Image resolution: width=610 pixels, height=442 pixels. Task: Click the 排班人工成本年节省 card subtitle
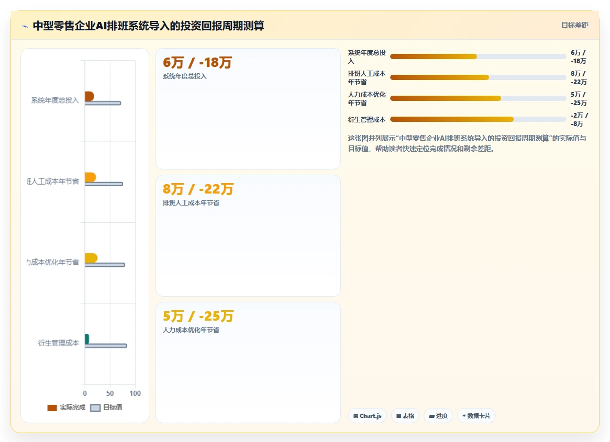pos(191,203)
